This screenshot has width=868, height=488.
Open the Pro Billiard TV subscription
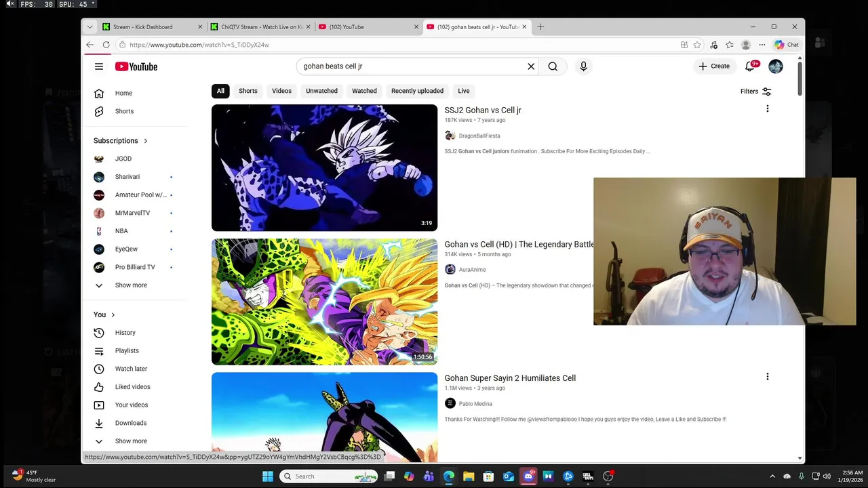click(134, 267)
